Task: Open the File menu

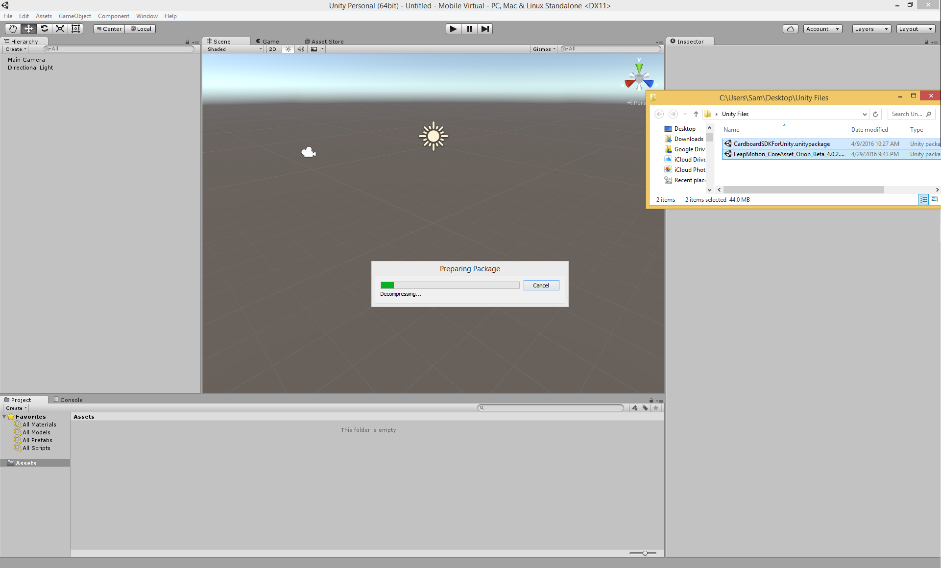Action: pos(8,16)
